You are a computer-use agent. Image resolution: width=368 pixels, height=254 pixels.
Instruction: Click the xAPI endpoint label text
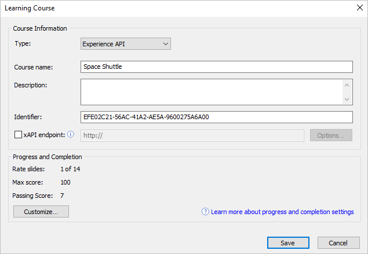(44, 135)
